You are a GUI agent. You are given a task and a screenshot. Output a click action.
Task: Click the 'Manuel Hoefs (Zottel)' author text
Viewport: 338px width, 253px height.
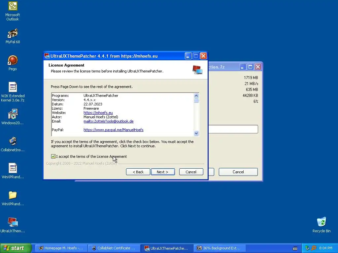pyautogui.click(x=101, y=117)
